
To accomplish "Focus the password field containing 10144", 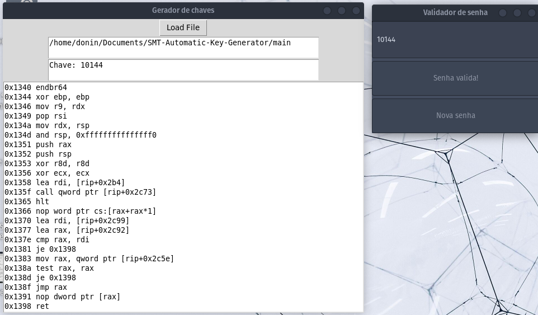I will [x=455, y=40].
